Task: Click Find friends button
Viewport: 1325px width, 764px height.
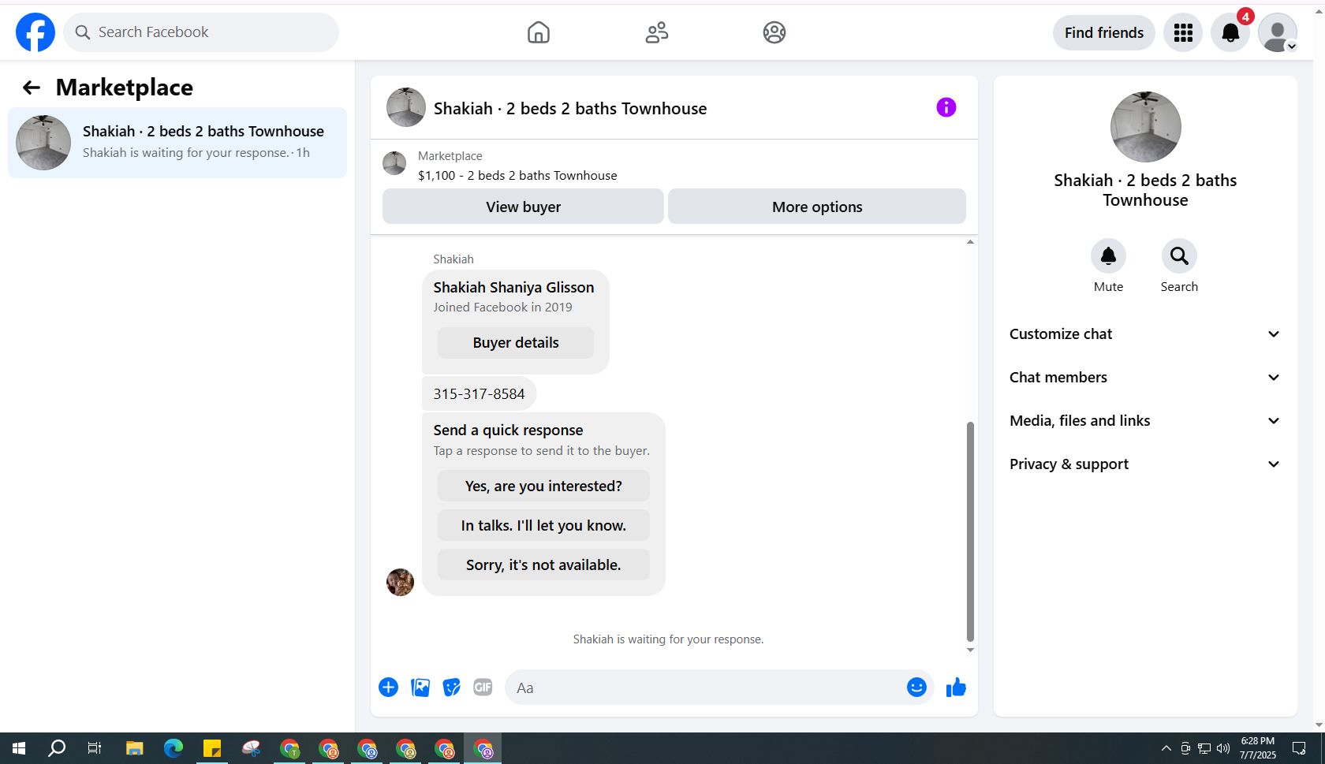Action: pyautogui.click(x=1104, y=32)
